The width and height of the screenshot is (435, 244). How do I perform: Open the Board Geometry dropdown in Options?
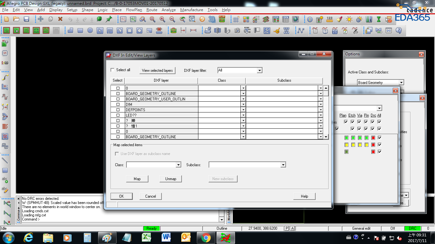(401, 83)
